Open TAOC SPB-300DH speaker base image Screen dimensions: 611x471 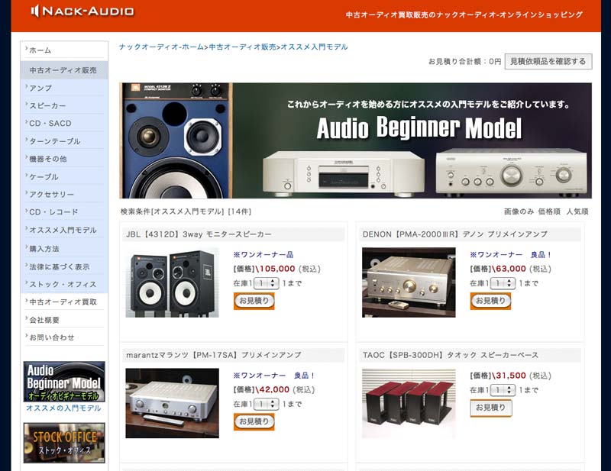pos(409,403)
